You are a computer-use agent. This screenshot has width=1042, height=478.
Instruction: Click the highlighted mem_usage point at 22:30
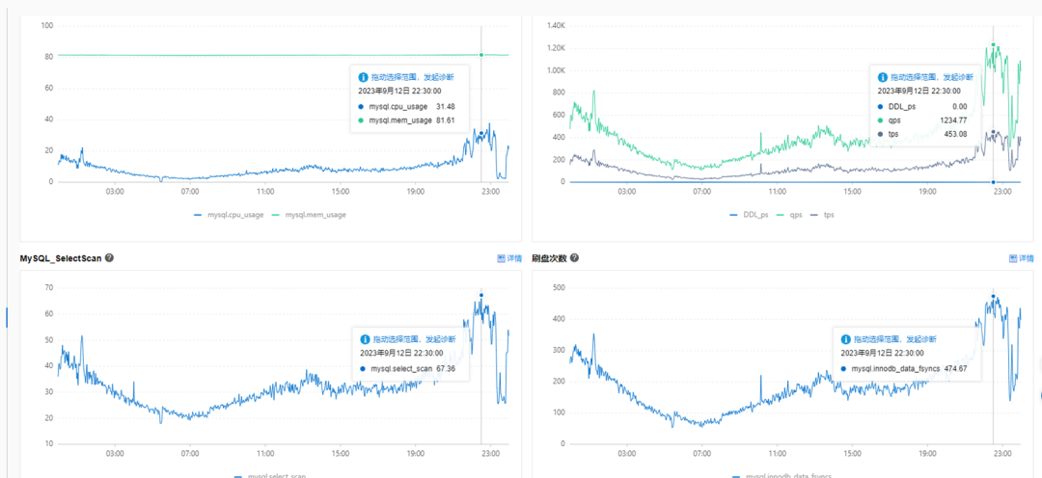click(481, 54)
